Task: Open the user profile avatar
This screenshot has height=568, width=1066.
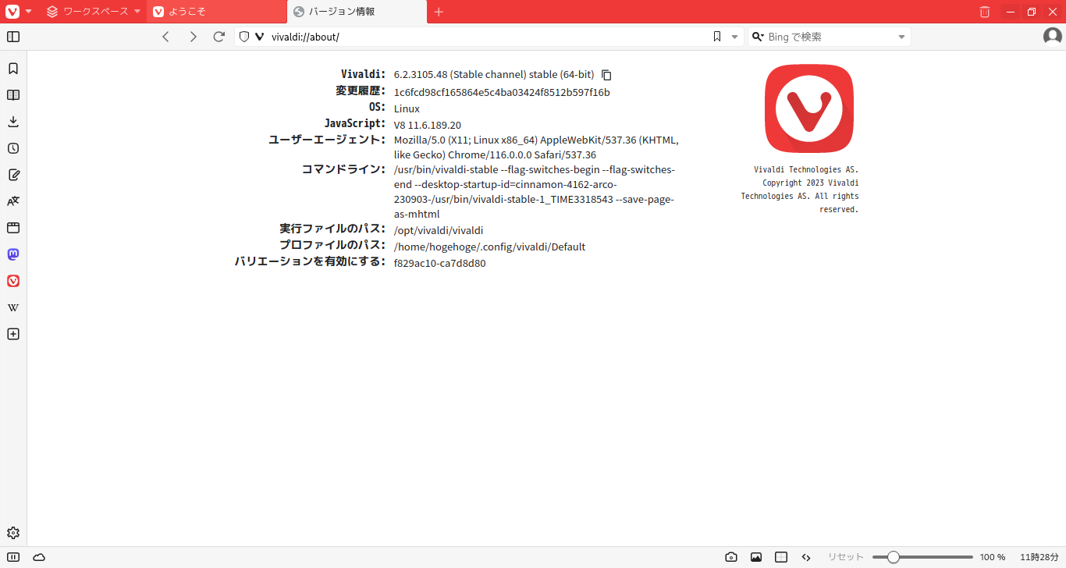Action: pos(1053,37)
